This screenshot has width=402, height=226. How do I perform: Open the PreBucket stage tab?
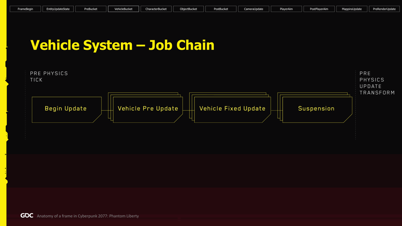coord(91,9)
